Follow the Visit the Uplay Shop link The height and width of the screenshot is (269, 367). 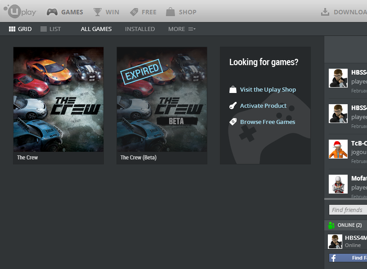pyautogui.click(x=268, y=89)
